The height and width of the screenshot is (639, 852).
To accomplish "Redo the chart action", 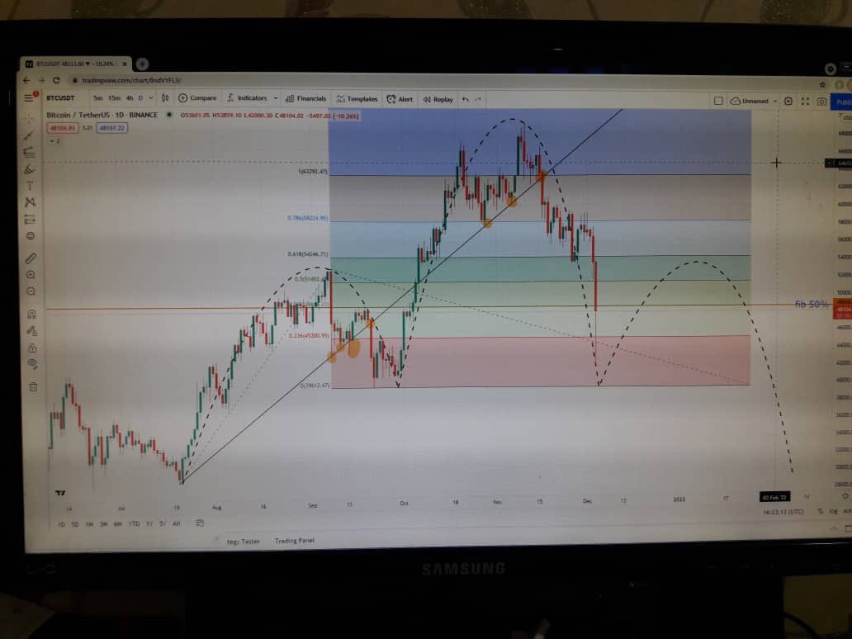I will 478,99.
